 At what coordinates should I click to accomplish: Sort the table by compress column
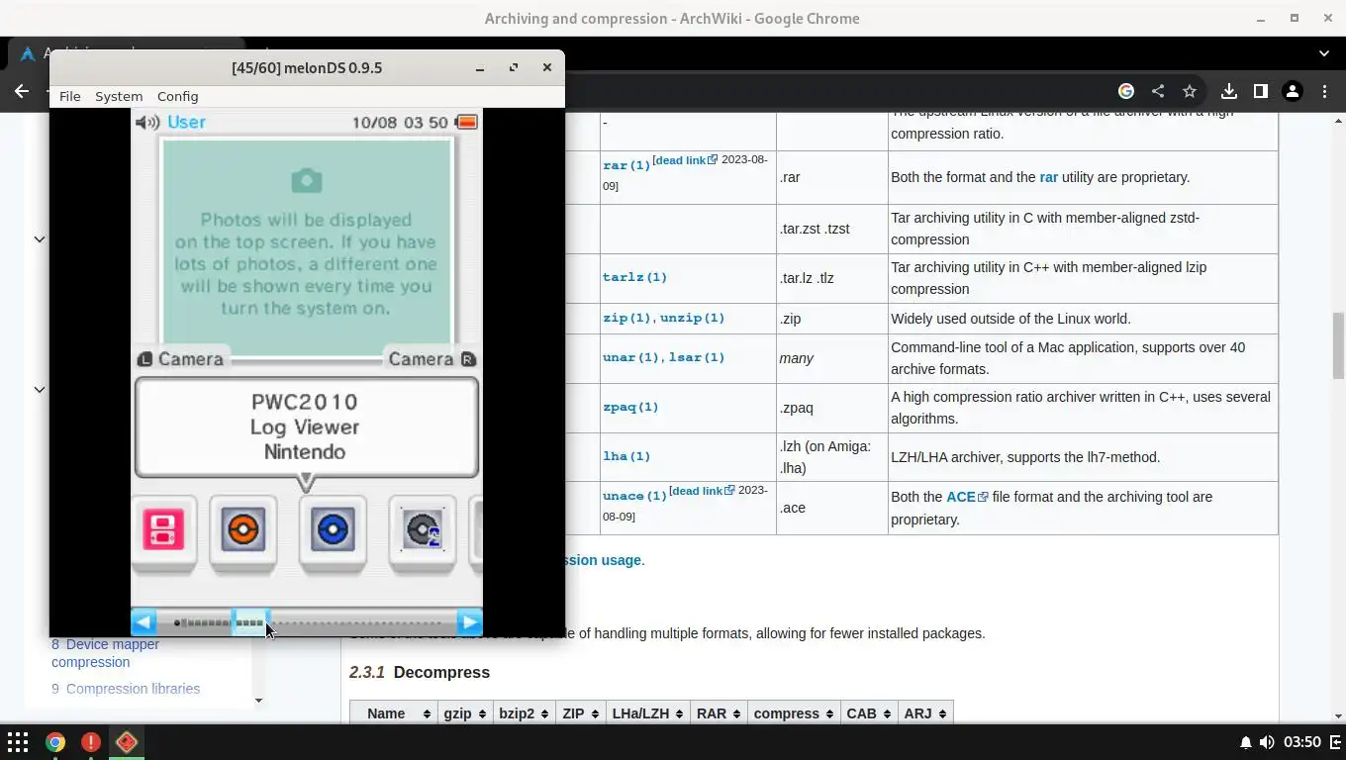click(794, 713)
